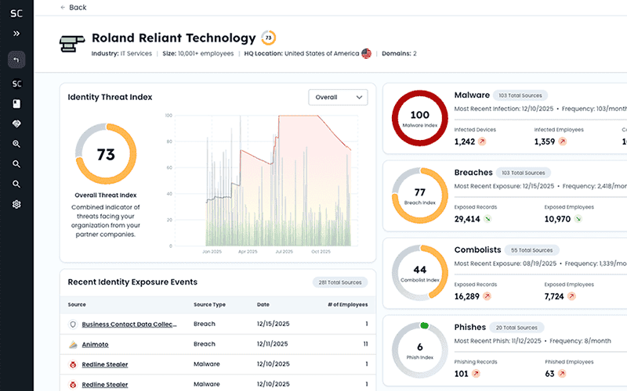627x391 pixels.
Task: Click the 281 Total Sources badge
Action: (340, 282)
